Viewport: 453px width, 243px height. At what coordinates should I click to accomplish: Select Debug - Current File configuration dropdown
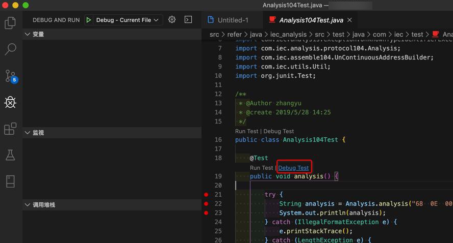127,20
